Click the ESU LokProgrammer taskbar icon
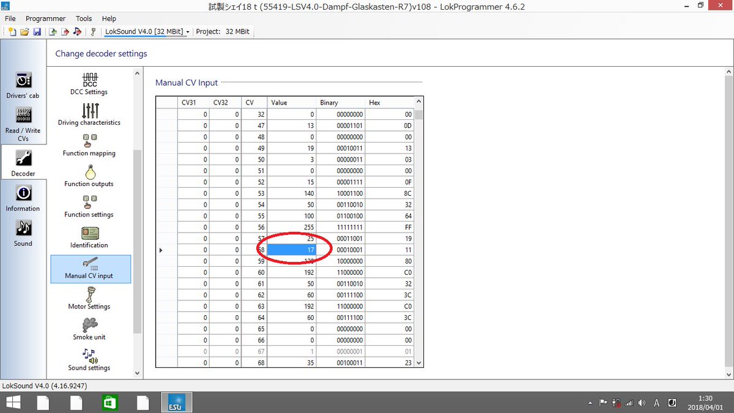This screenshot has height=413, width=734. [x=177, y=402]
